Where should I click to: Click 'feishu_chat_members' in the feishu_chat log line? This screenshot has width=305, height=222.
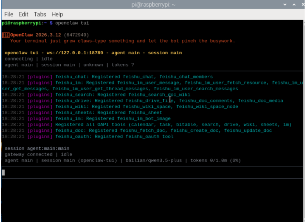[186, 77]
